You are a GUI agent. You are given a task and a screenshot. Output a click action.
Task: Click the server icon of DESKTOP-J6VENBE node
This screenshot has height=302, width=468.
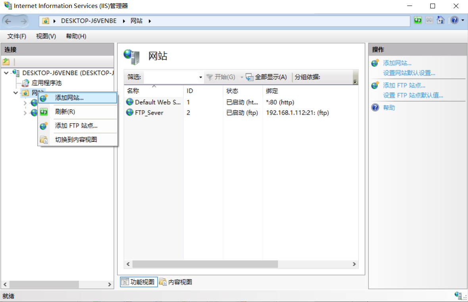tap(16, 73)
